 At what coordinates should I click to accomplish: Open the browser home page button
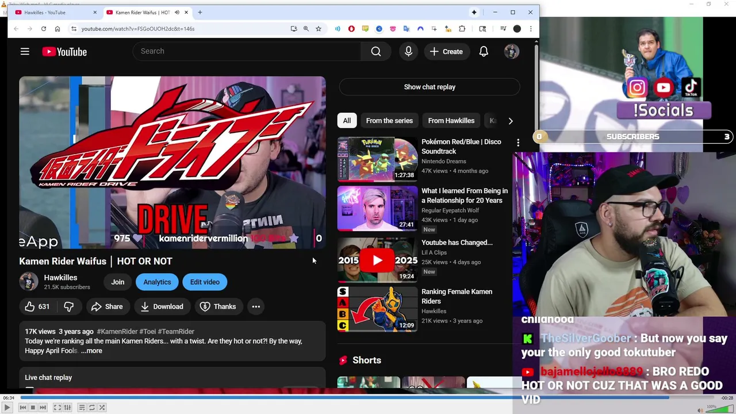click(x=57, y=29)
